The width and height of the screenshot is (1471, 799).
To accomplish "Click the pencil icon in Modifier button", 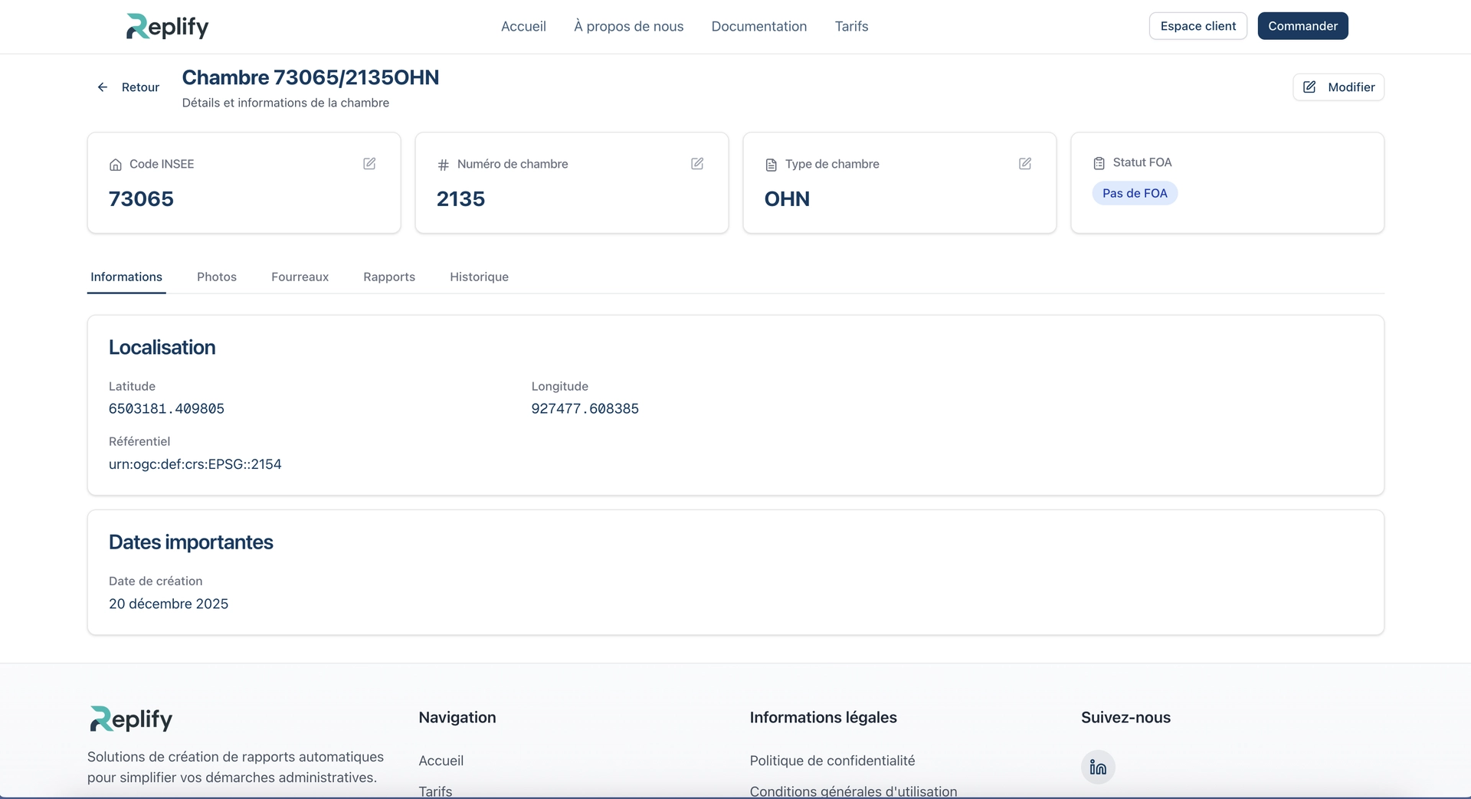I will (x=1309, y=87).
